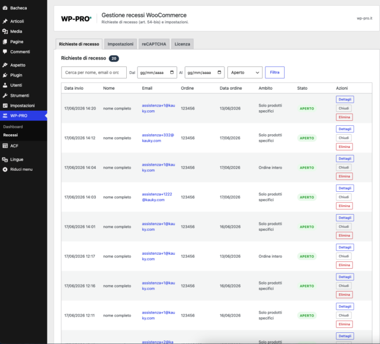The image size is (380, 344).
Task: Click the Data ordine column header
Action: tap(231, 88)
